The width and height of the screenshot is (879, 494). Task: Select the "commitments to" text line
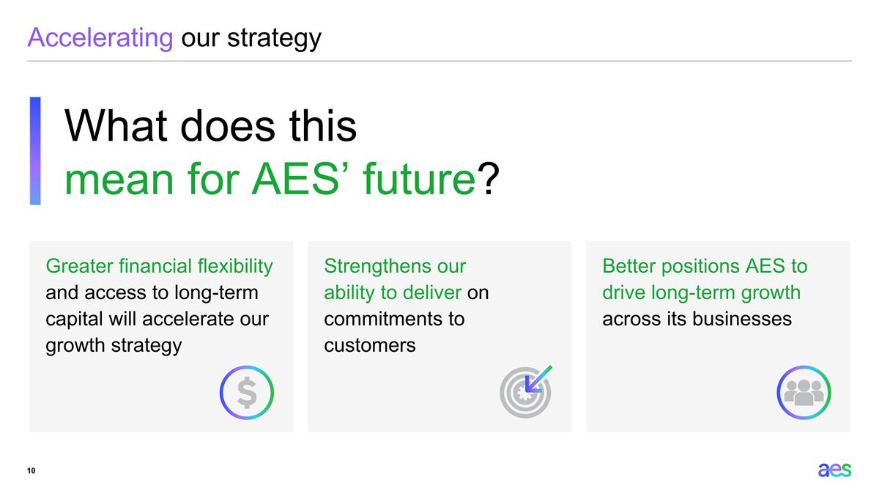click(x=394, y=318)
